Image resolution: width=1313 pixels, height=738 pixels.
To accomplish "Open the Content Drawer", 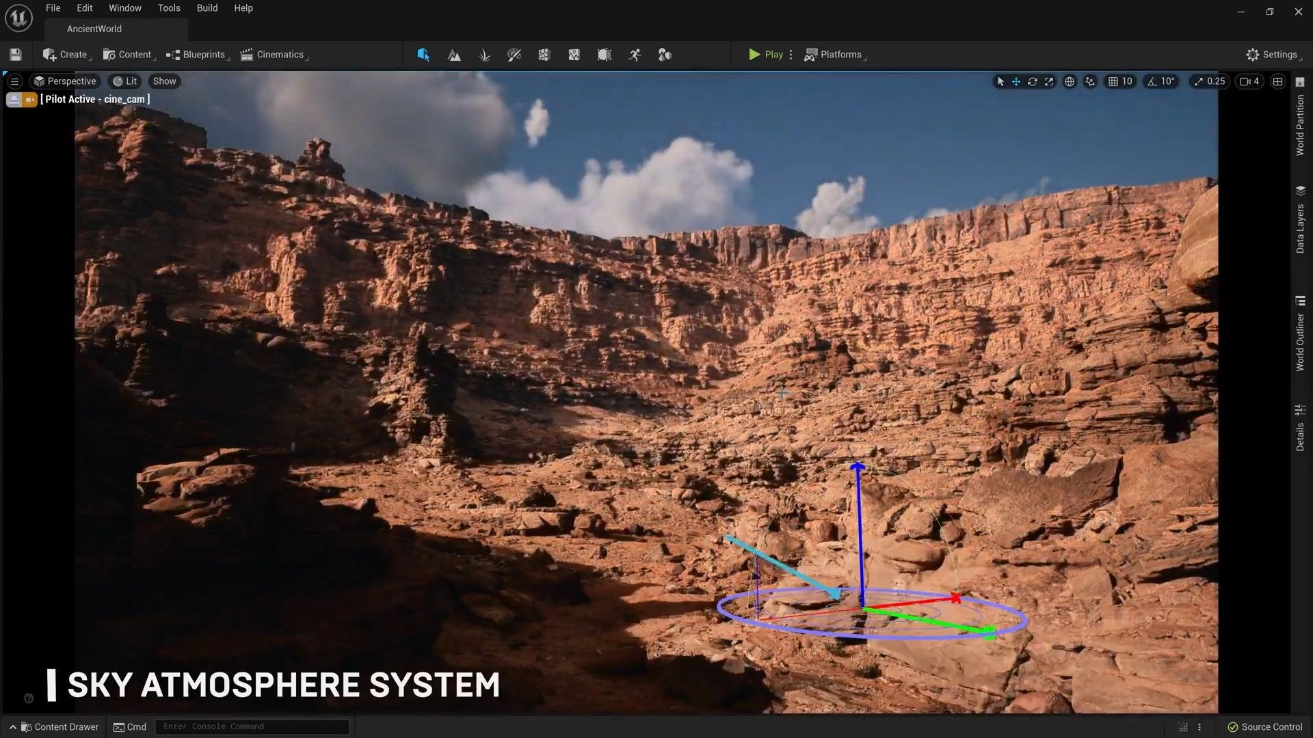I will (x=59, y=726).
